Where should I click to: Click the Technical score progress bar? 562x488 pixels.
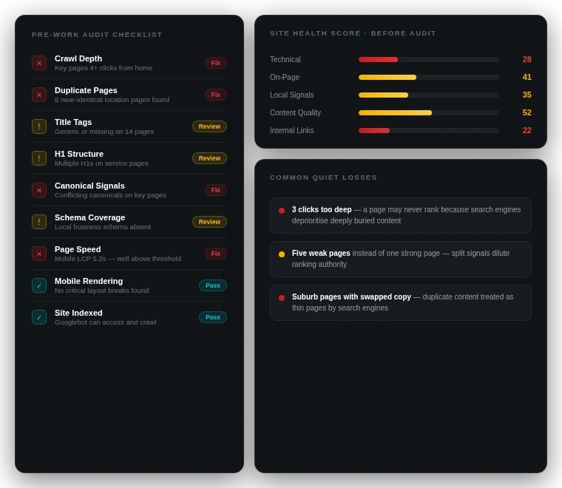(x=428, y=59)
